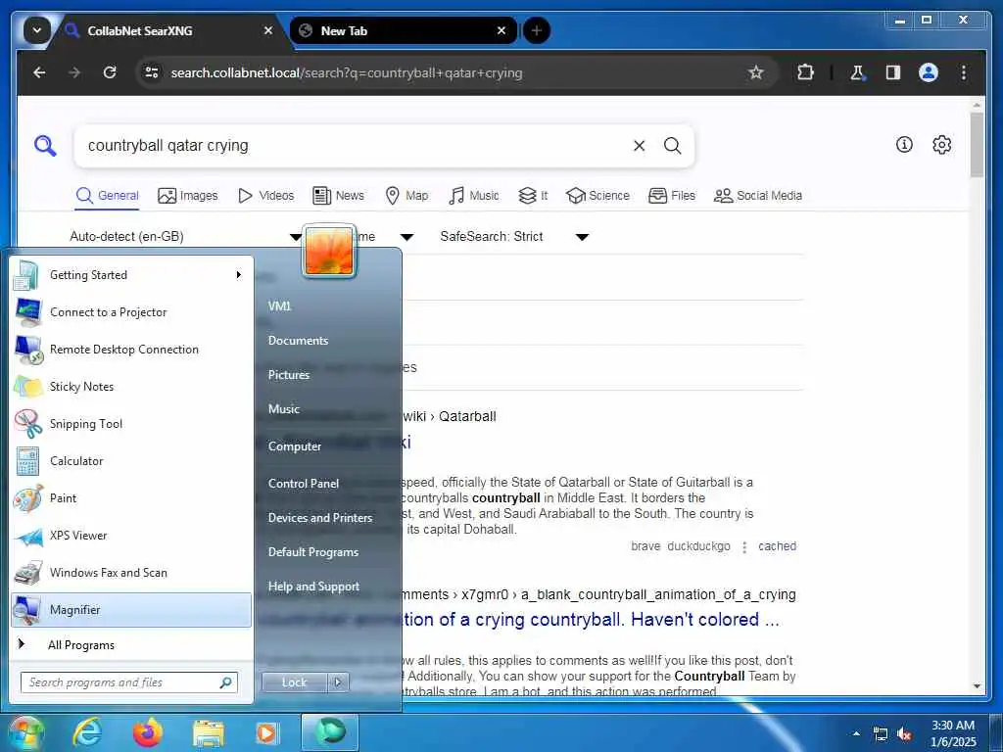Clear the search query with the X
The image size is (1003, 752).
pos(639,146)
